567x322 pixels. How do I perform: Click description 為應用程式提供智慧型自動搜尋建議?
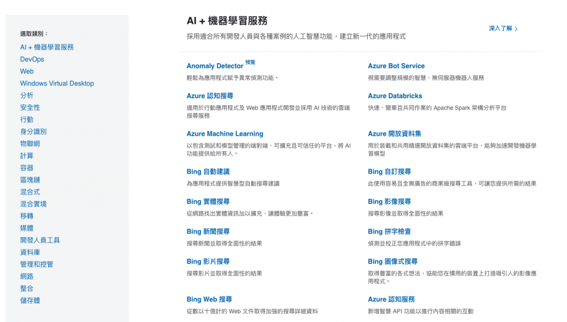(x=233, y=183)
